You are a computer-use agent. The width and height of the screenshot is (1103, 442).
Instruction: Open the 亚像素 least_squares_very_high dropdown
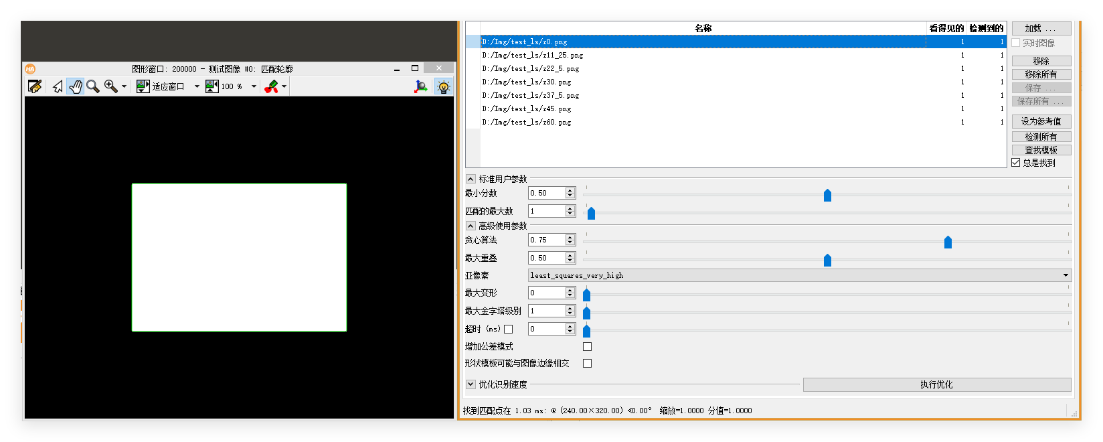800,275
